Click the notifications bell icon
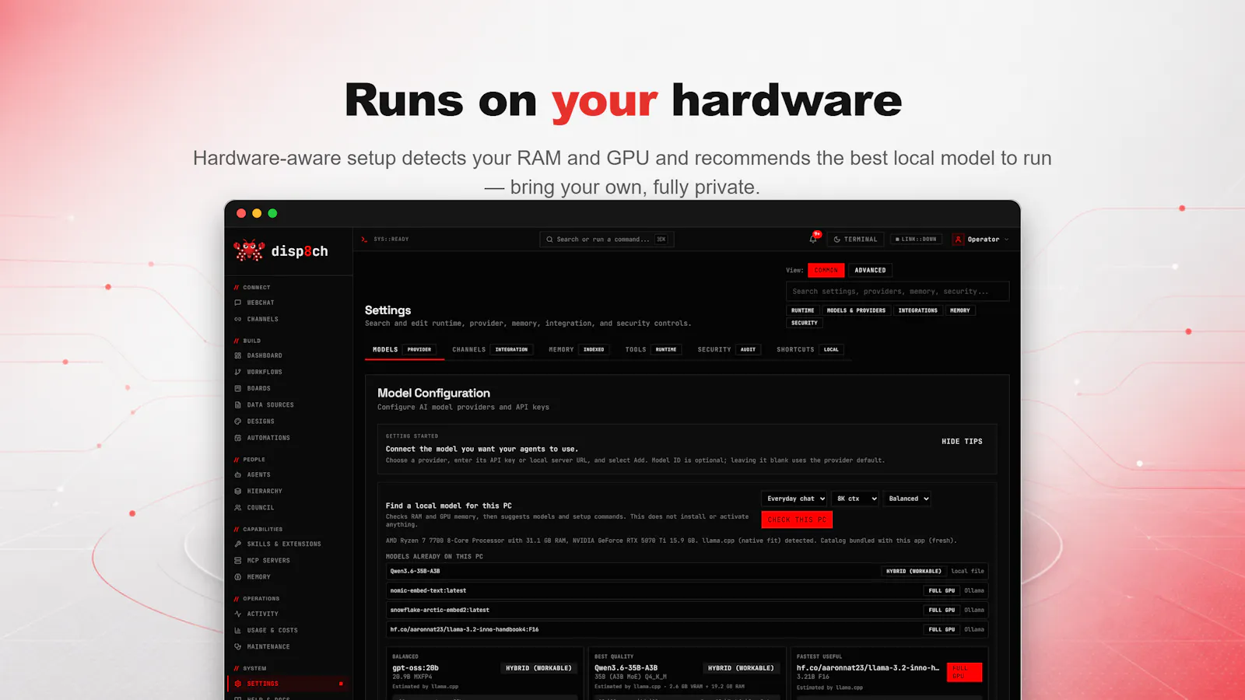The image size is (1245, 700). 813,239
